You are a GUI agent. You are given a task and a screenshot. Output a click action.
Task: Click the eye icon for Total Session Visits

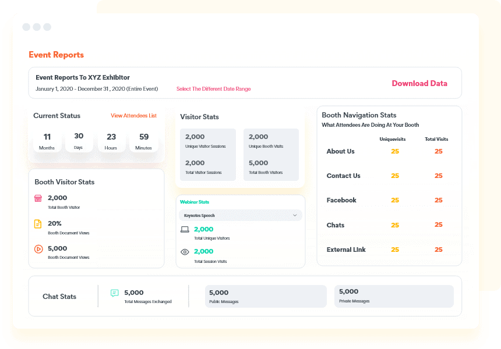[x=185, y=252]
